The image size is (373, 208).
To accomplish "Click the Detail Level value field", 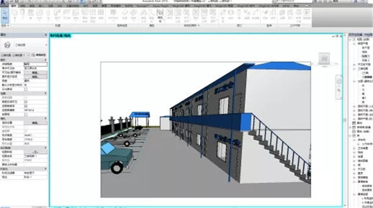I will pyautogui.click(x=36, y=64).
